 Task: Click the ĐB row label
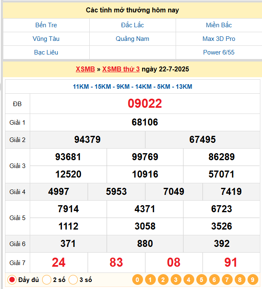coord(17,104)
